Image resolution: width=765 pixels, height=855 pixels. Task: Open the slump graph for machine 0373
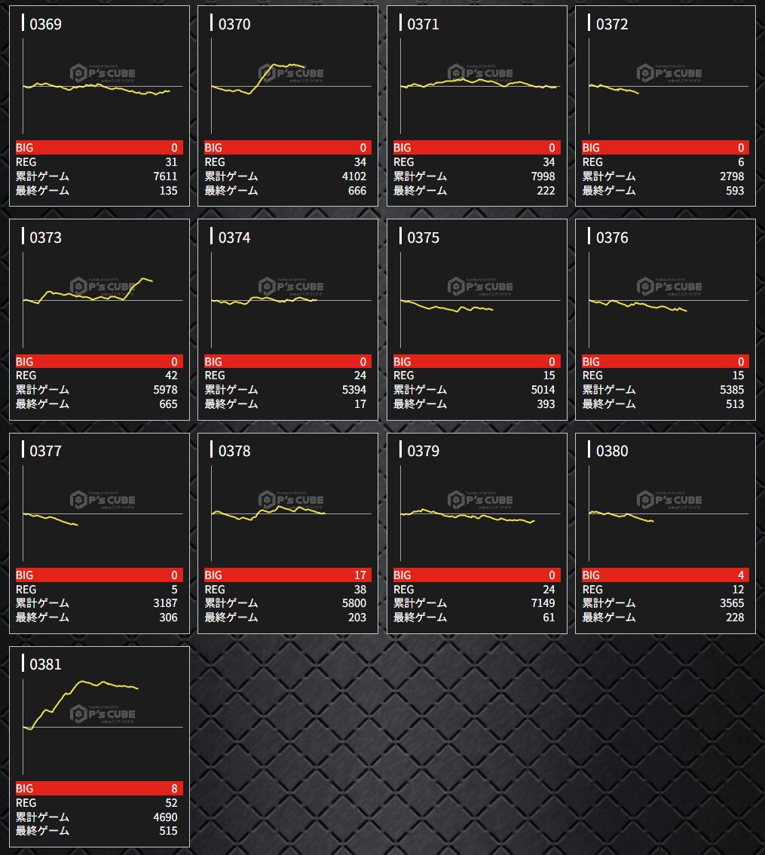(x=103, y=300)
